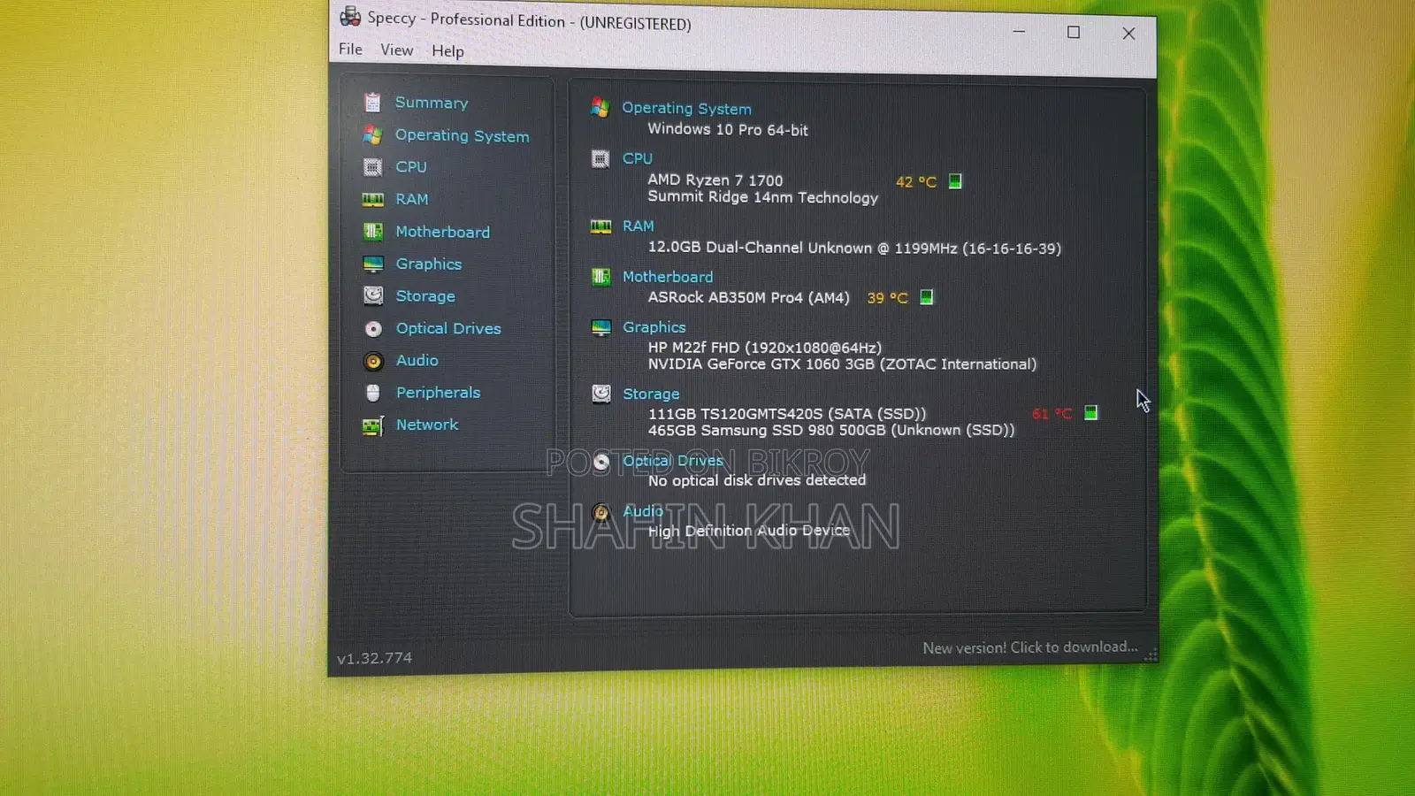This screenshot has height=796, width=1415.
Task: Click the Motherboard icon in summary panel
Action: [x=601, y=277]
